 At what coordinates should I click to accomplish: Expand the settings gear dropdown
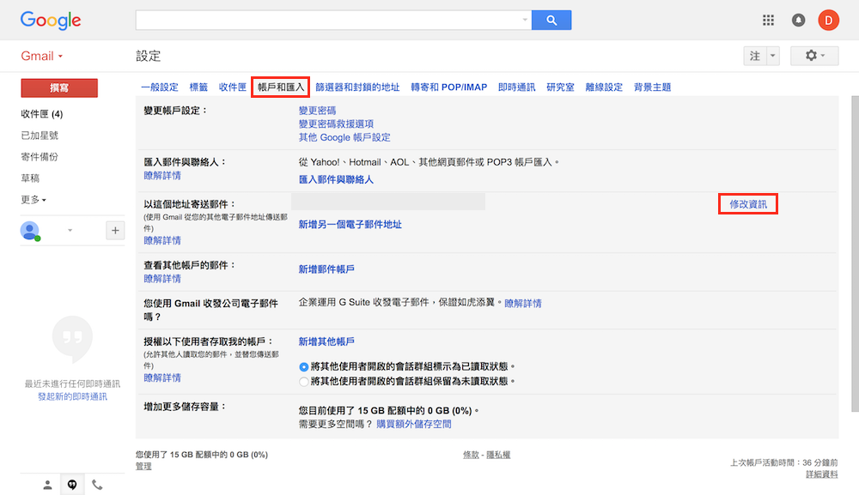pos(813,56)
